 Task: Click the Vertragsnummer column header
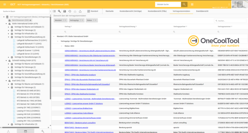tap(224, 26)
